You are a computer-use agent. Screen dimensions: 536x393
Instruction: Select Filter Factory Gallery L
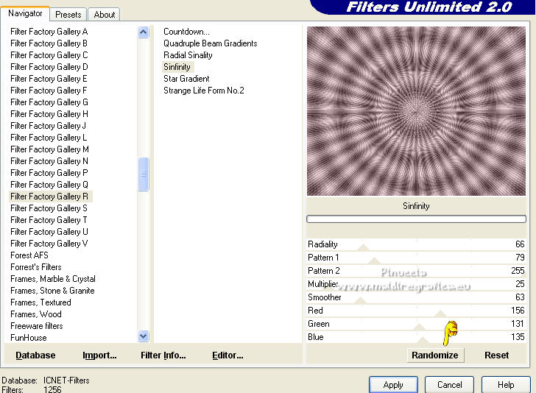(x=49, y=138)
